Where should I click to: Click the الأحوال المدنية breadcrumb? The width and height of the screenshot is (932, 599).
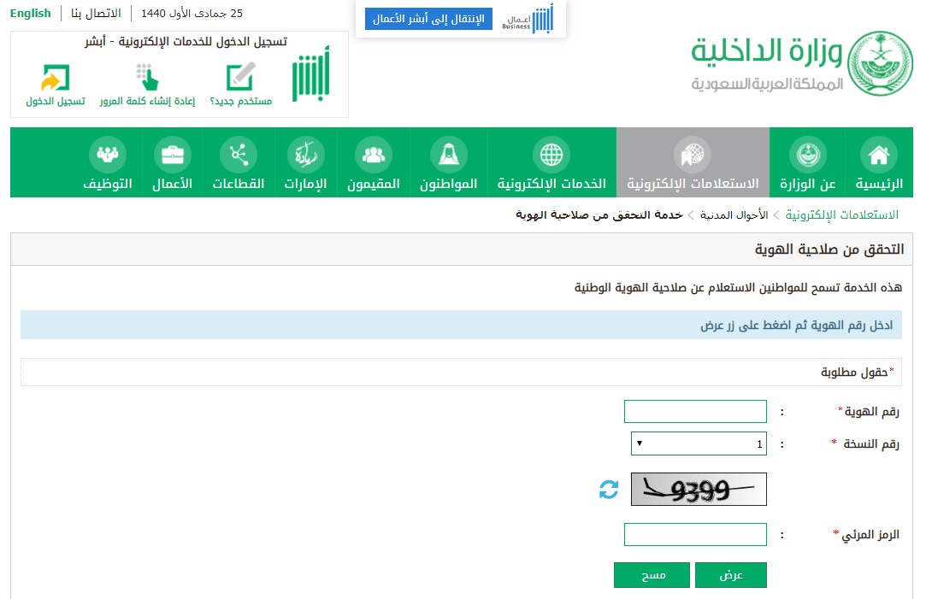point(734,214)
